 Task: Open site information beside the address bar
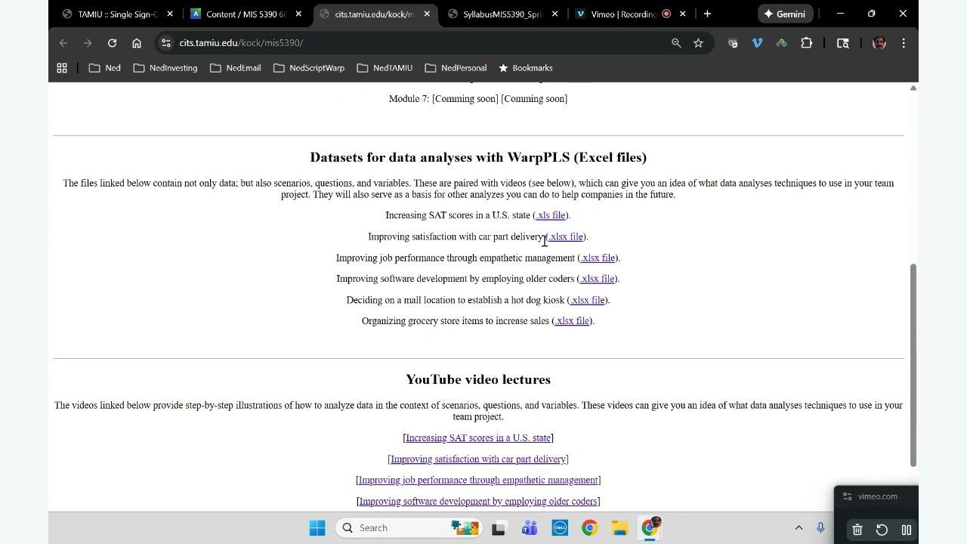tap(165, 43)
